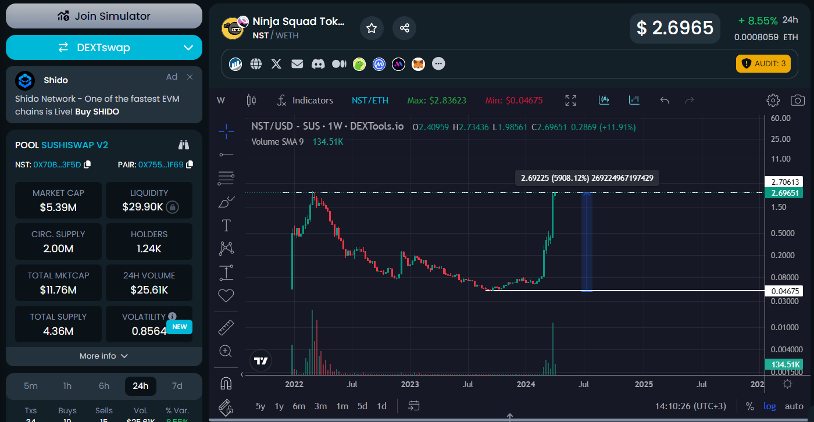
Task: Copy the PAIR contract address
Action: (x=190, y=164)
